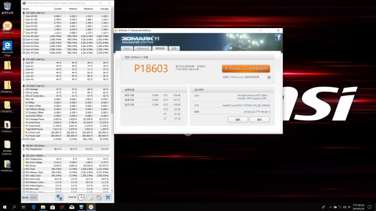Click the Minimum column header
The image size is (376, 211).
tap(70, 9)
